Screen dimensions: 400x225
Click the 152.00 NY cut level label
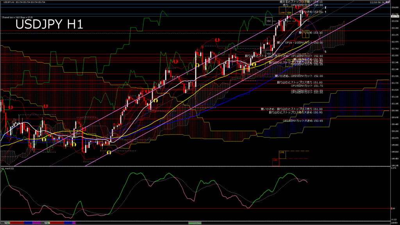[x=299, y=76]
